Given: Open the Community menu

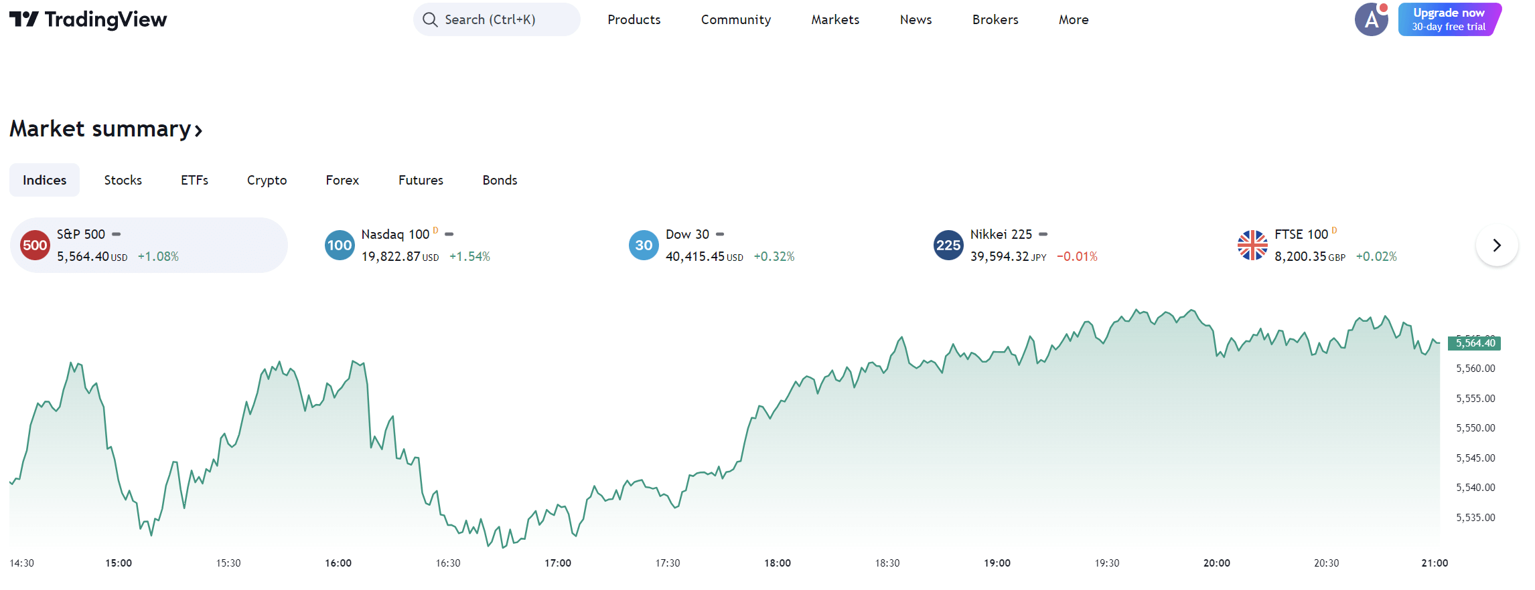Looking at the screenshot, I should 735,19.
